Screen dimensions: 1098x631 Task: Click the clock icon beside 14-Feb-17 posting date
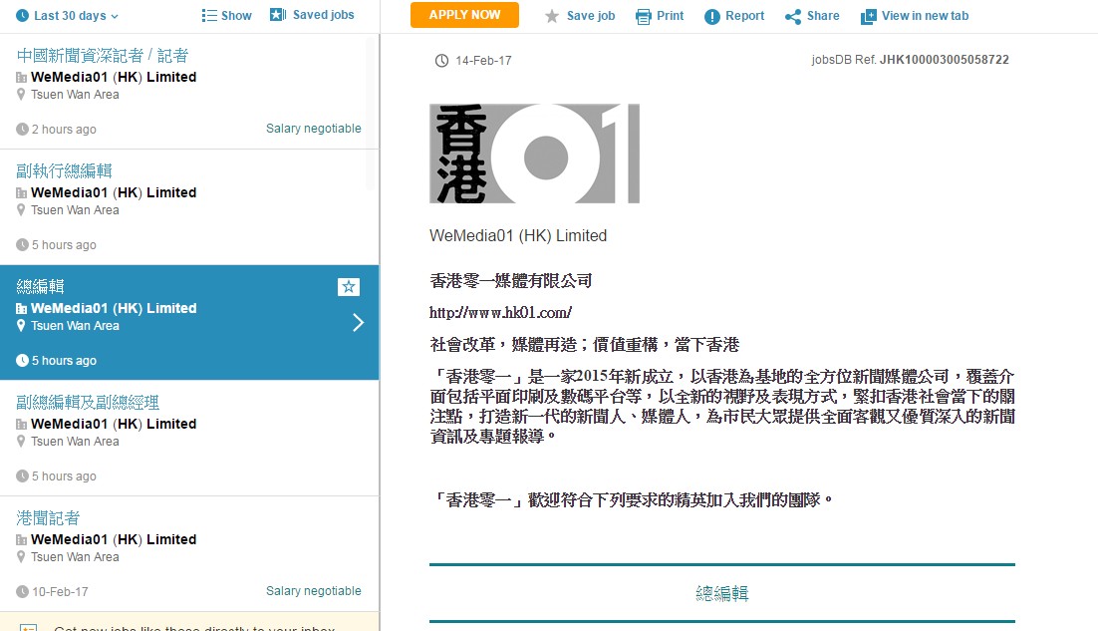tap(441, 61)
